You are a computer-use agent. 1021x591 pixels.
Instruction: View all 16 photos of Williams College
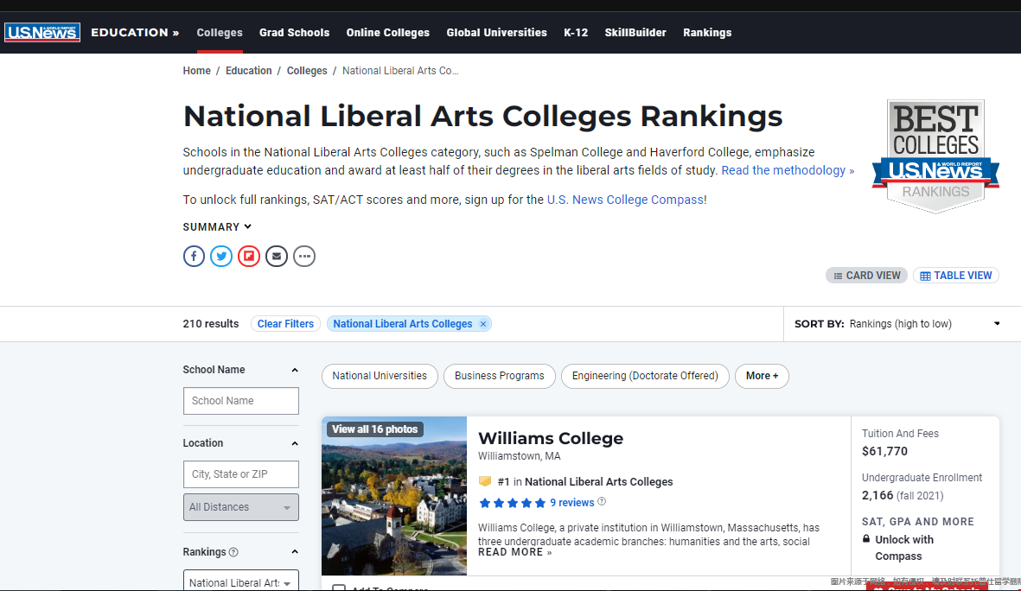click(x=375, y=429)
